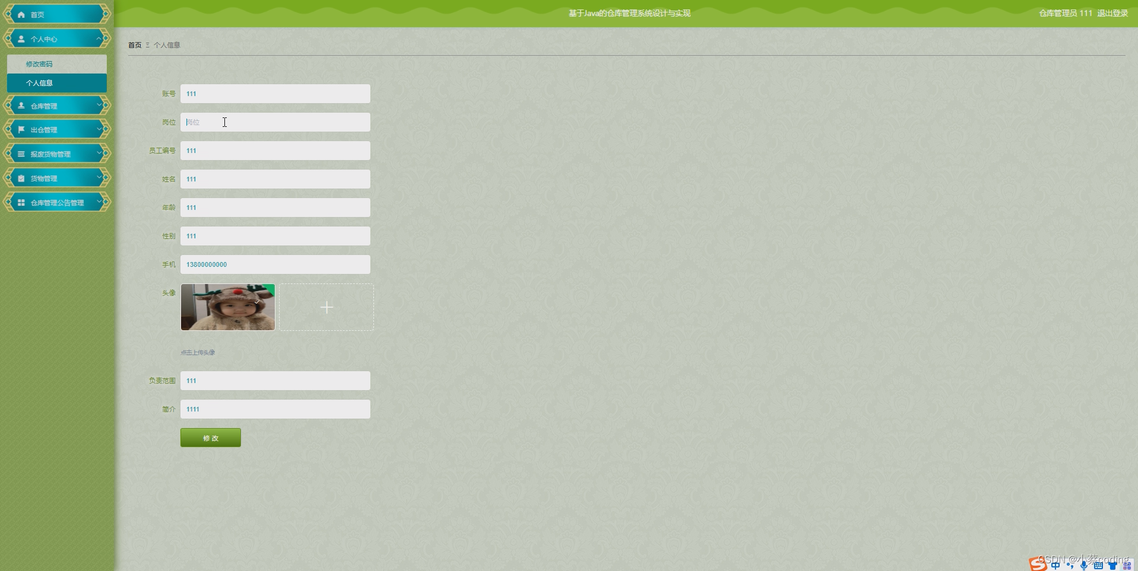Expand the 货物管理 chevron
The width and height of the screenshot is (1138, 571).
(x=99, y=177)
